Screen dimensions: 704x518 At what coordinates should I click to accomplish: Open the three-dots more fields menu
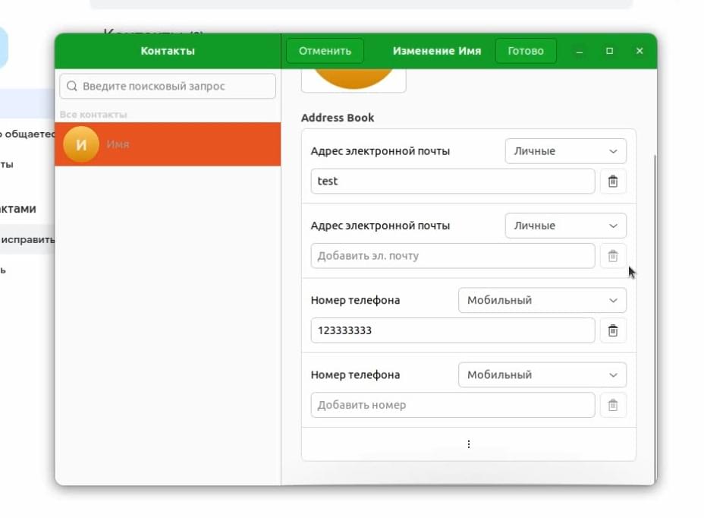[469, 444]
